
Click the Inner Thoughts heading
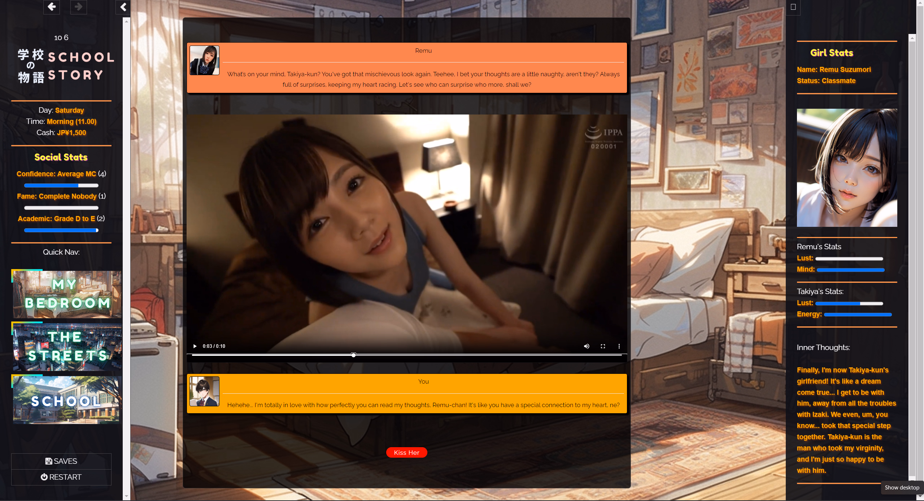coord(823,347)
